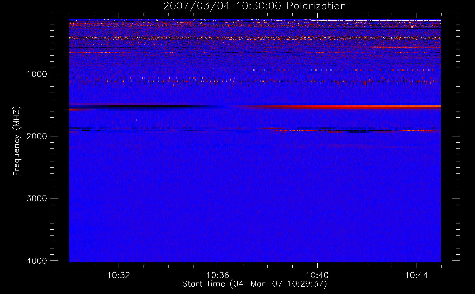Viewport: 475px width, 294px height.
Task: Click the 10:44 time tick label
Action: [417, 275]
